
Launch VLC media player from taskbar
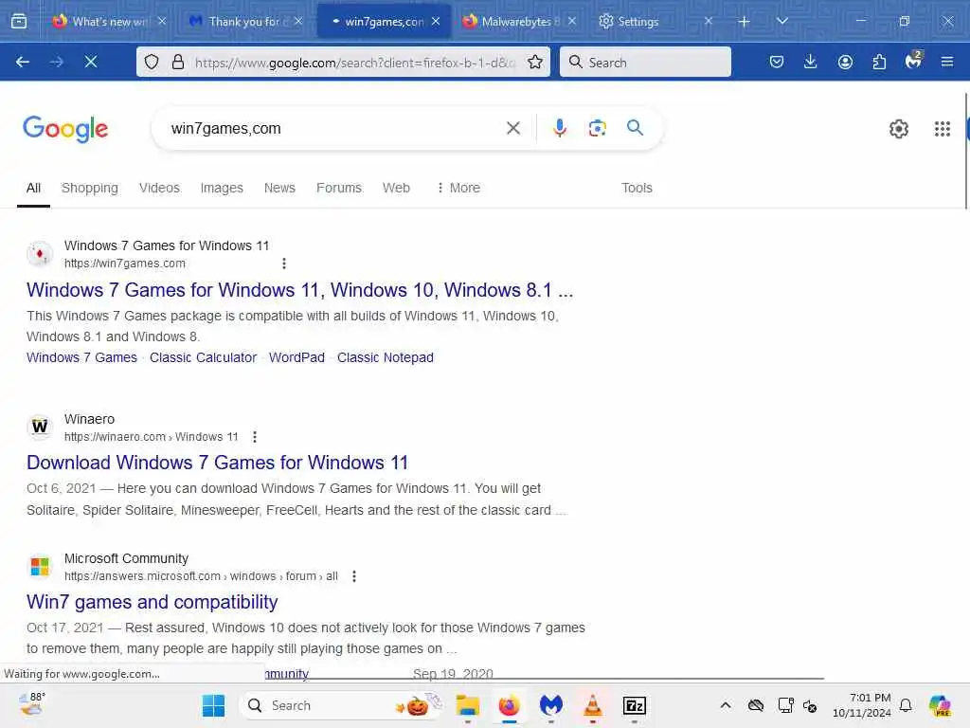tap(592, 705)
